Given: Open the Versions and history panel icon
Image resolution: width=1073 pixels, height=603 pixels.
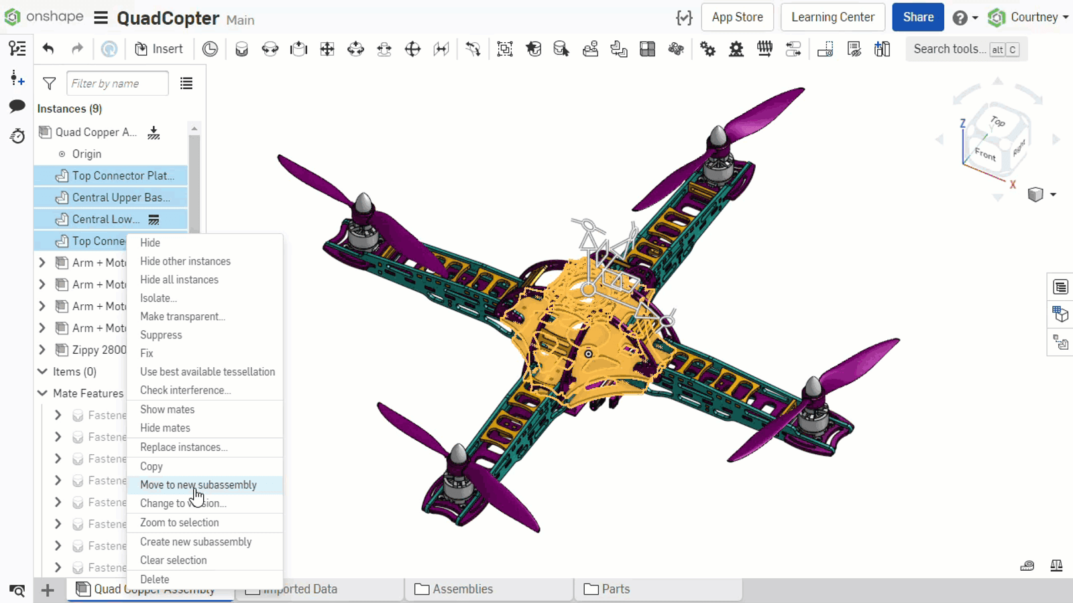Looking at the screenshot, I should 17,136.
